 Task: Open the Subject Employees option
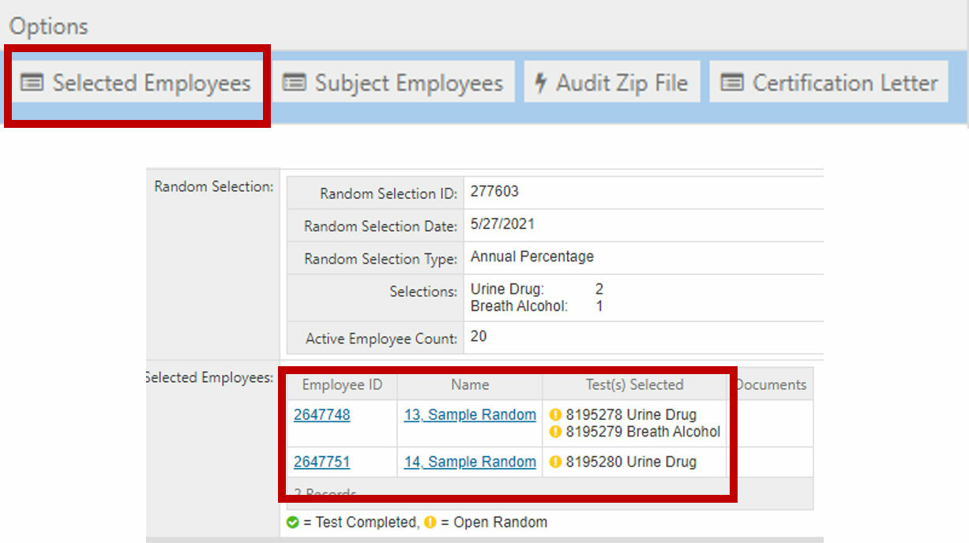click(x=393, y=83)
